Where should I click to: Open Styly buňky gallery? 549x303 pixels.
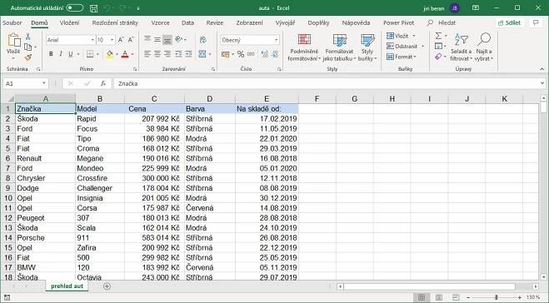tap(367, 47)
